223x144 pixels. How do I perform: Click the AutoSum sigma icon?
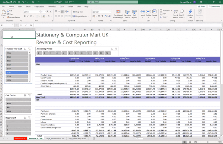click(161, 10)
